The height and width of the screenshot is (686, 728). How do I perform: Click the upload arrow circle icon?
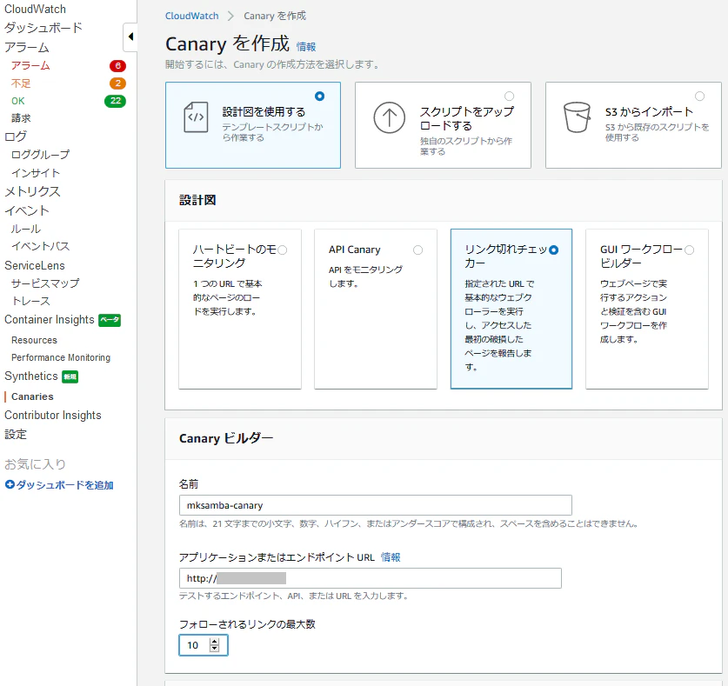[x=389, y=117]
